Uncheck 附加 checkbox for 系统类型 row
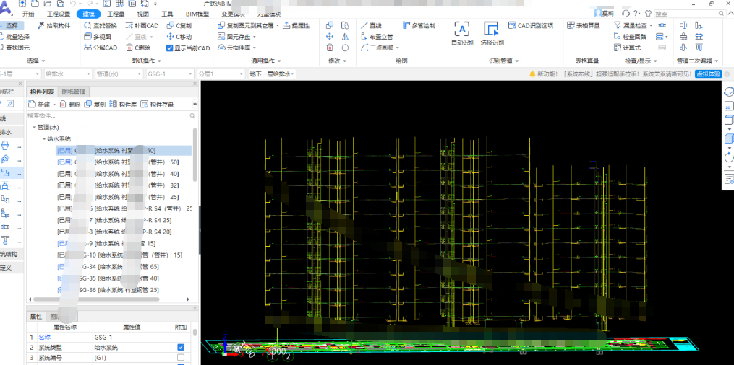This screenshot has width=734, height=365. tap(181, 348)
